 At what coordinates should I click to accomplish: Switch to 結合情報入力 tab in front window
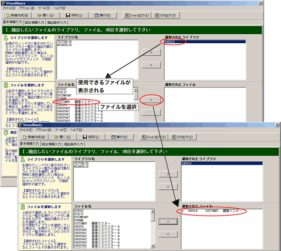(51, 144)
